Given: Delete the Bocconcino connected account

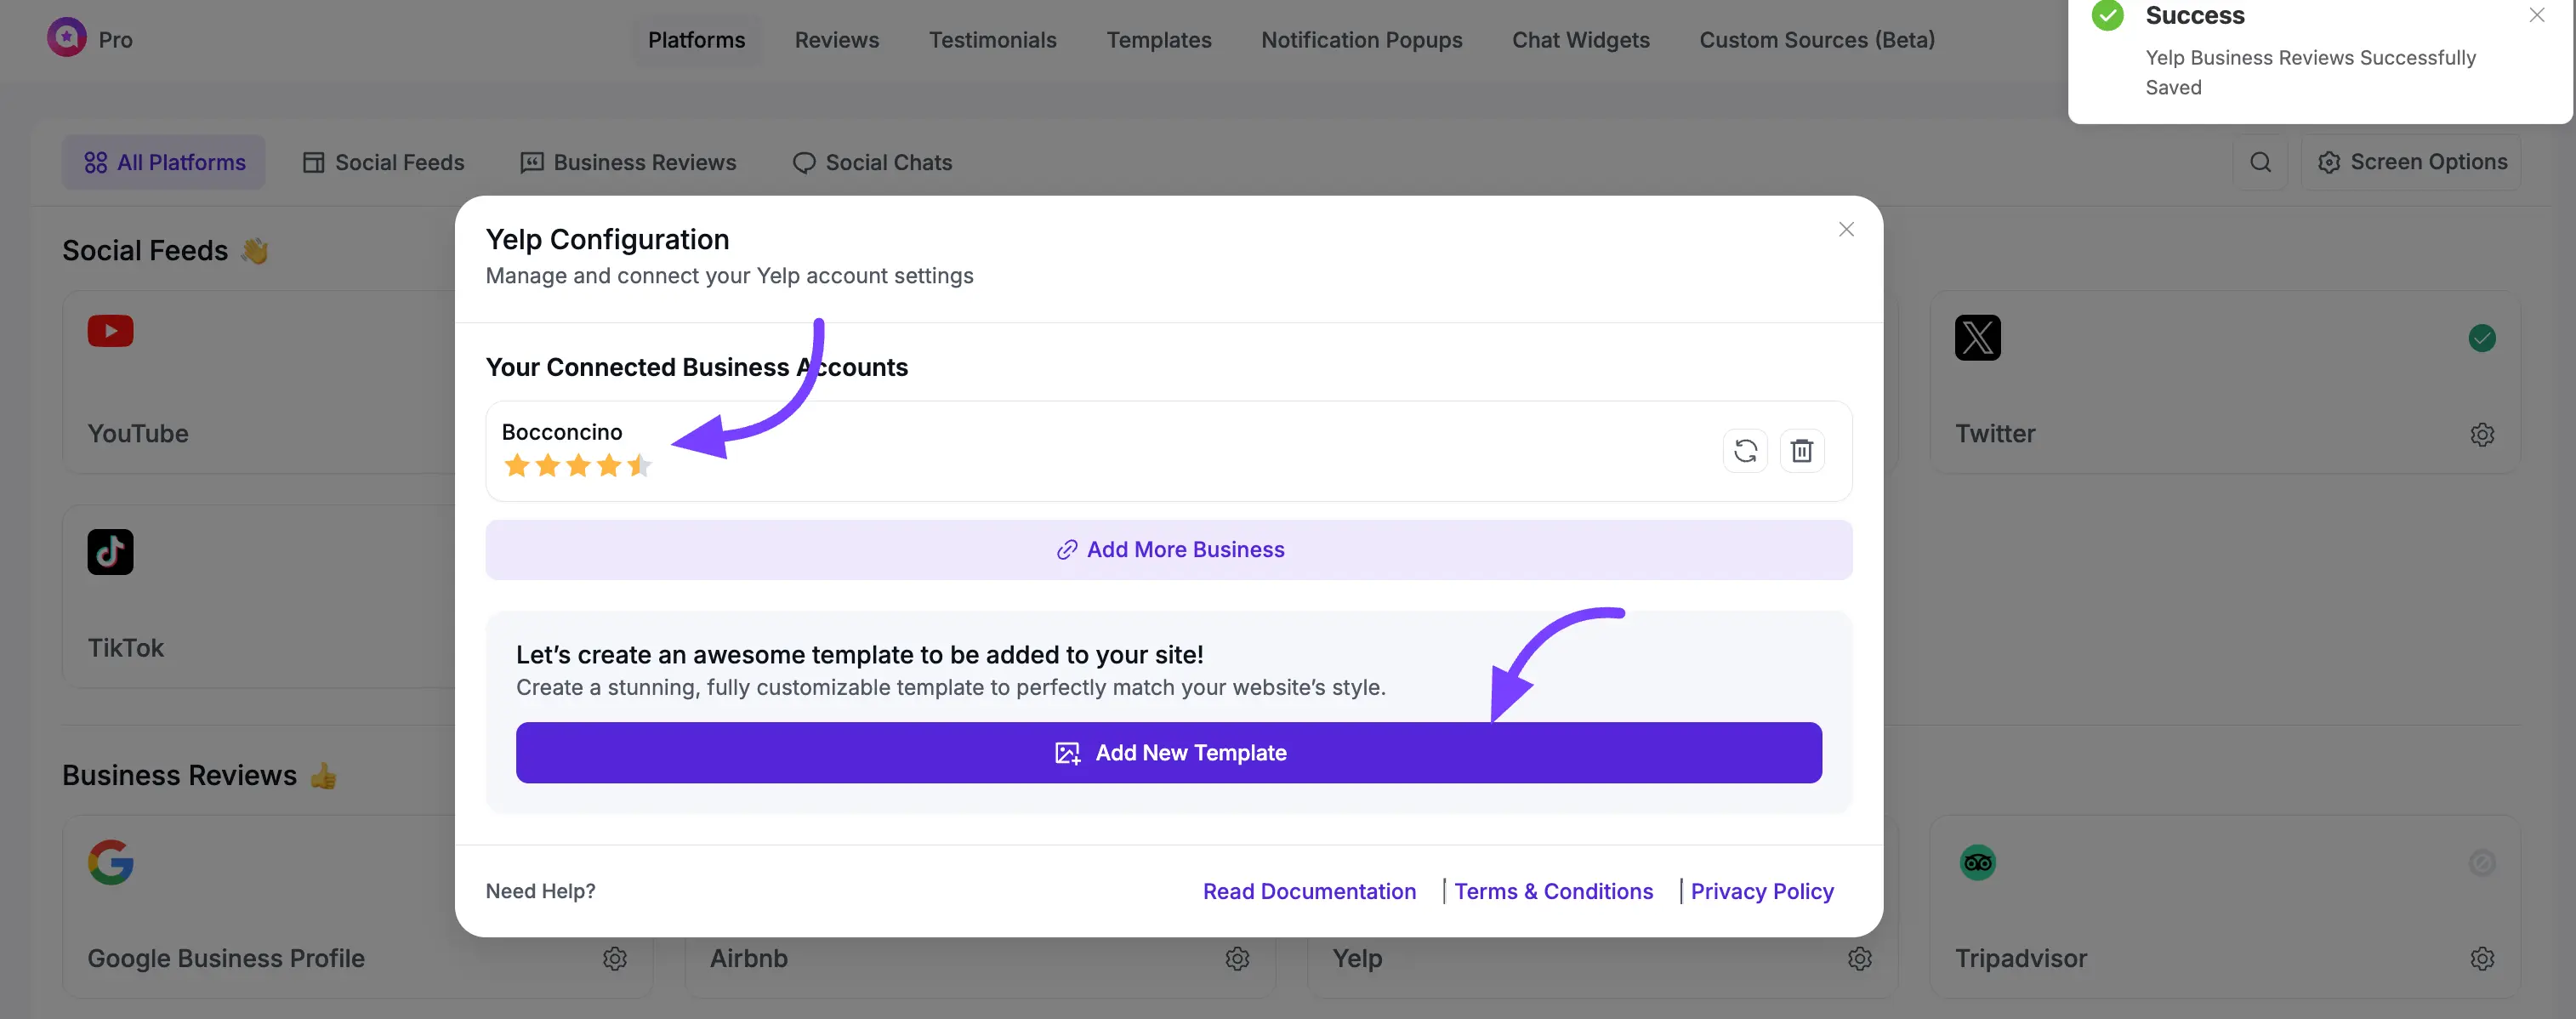Looking at the screenshot, I should point(1803,450).
